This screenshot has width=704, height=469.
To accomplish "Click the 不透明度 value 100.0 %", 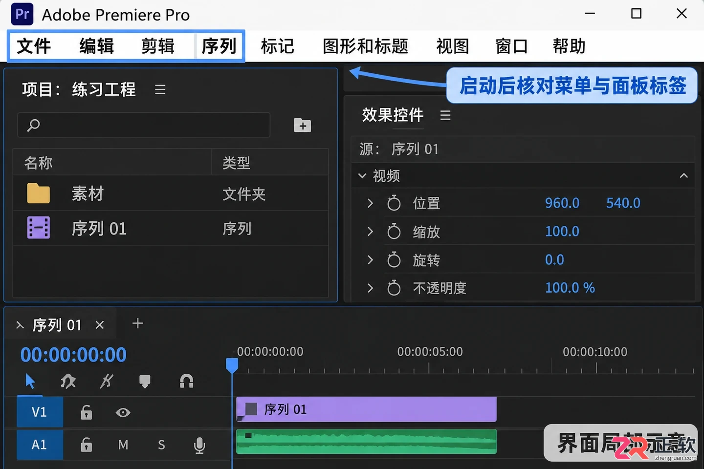I will (x=570, y=288).
